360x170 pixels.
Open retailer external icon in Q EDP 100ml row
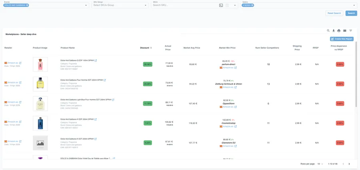pos(20,63)
